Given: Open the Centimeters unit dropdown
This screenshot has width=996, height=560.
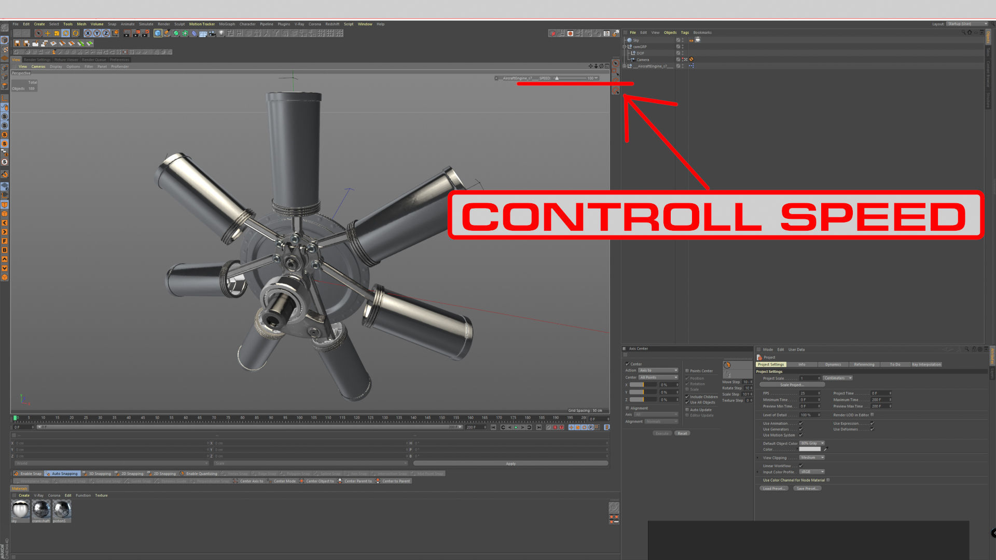Looking at the screenshot, I should [x=837, y=378].
